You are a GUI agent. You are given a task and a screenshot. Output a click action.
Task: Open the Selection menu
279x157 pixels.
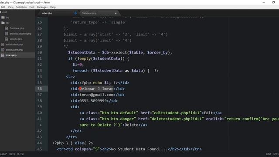click(21, 7)
